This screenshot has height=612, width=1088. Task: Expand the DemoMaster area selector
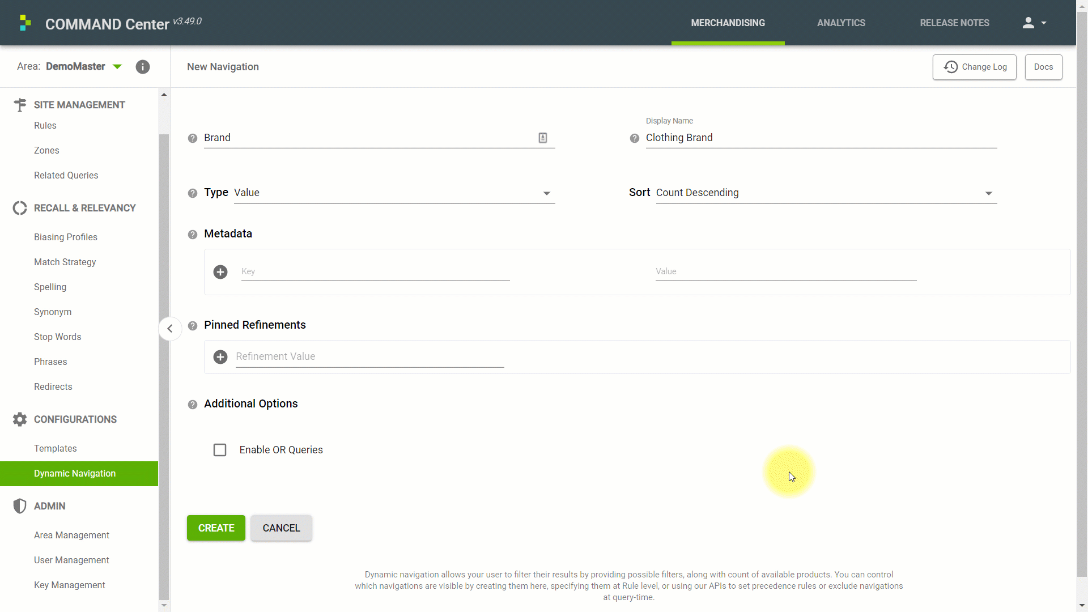[x=117, y=67]
